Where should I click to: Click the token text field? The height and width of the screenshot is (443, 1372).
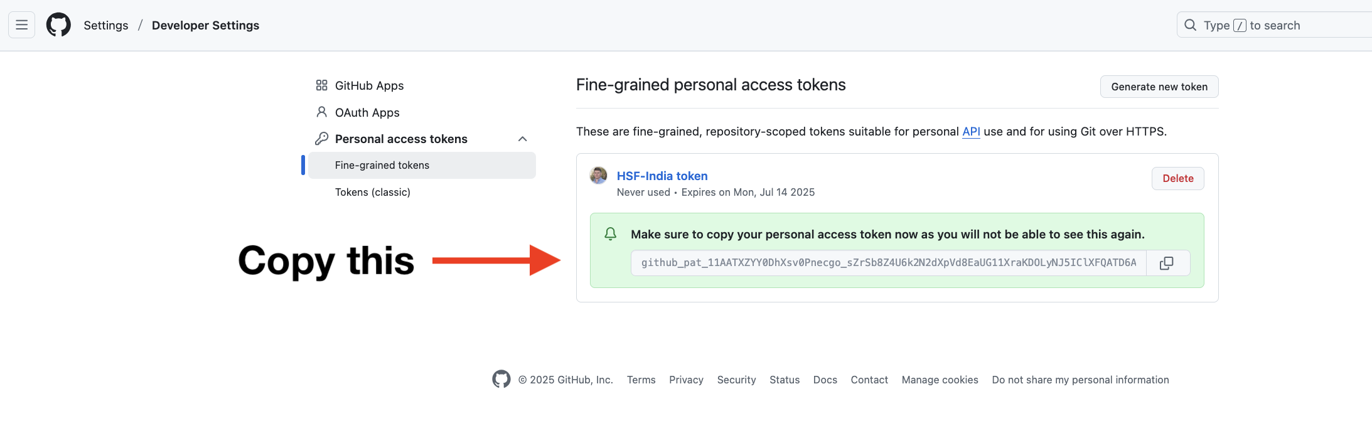[x=889, y=263]
